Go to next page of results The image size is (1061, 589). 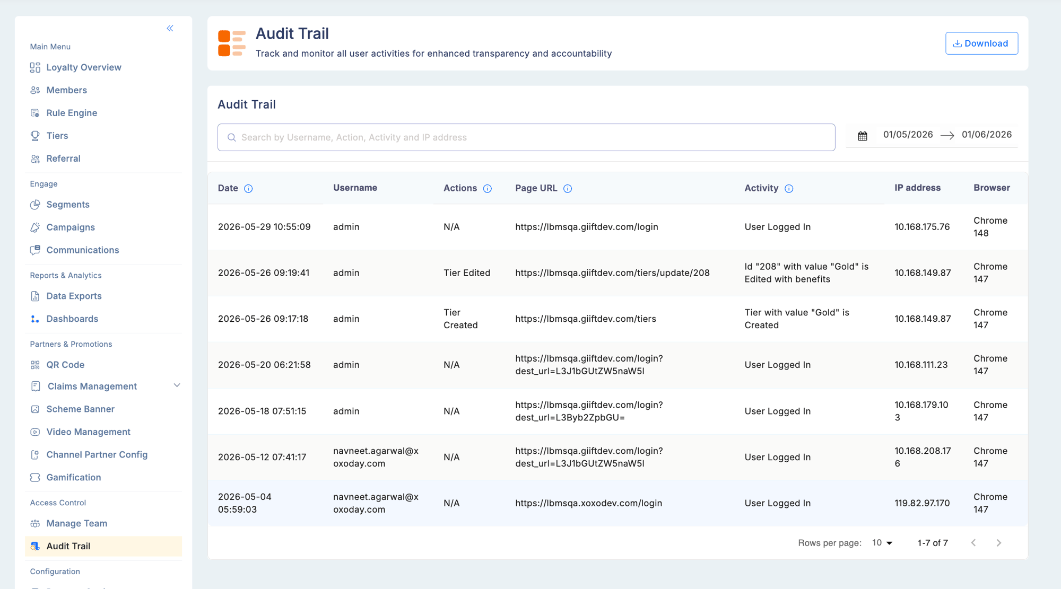[x=999, y=543]
